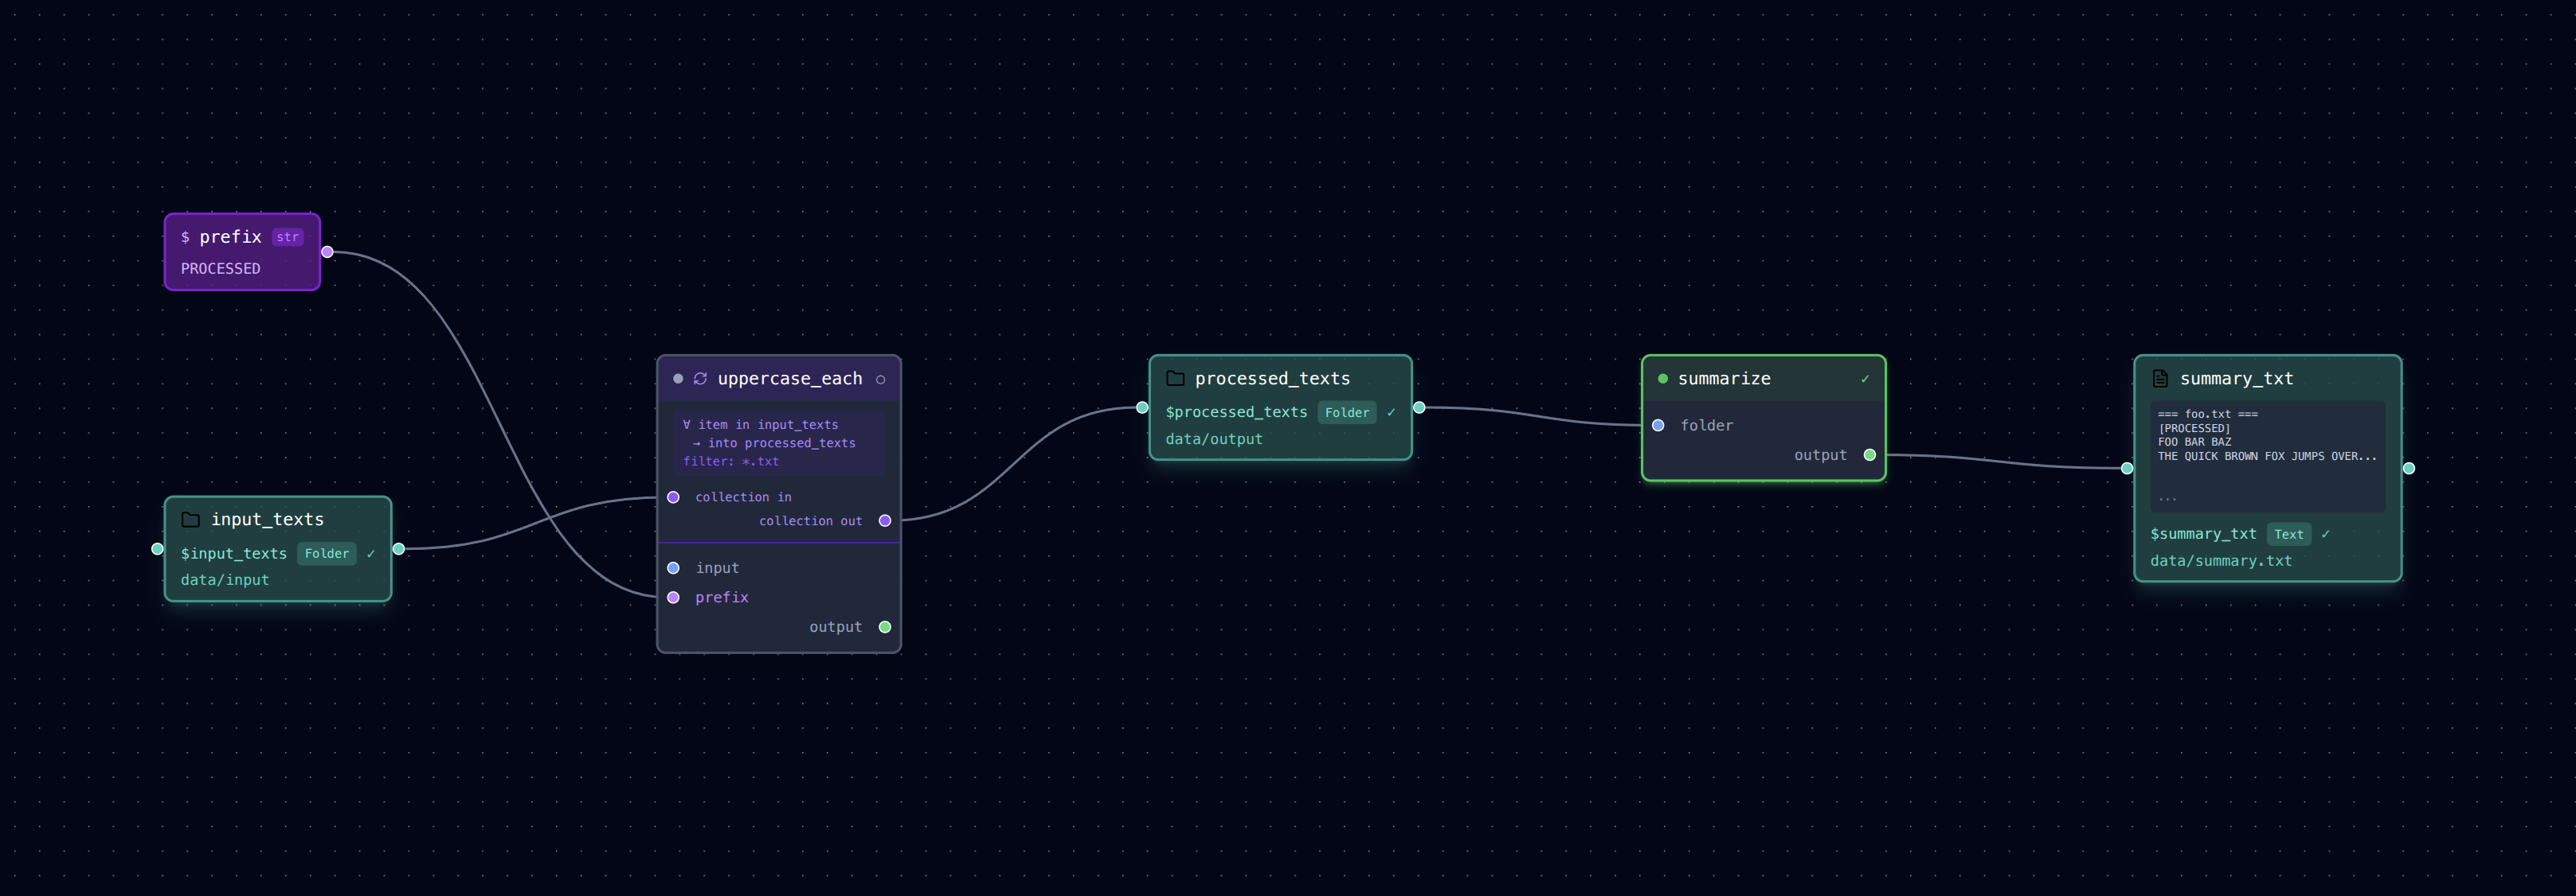Toggle the checkmark on summarize header
Image resolution: width=2576 pixels, height=896 pixels.
[x=1866, y=379]
